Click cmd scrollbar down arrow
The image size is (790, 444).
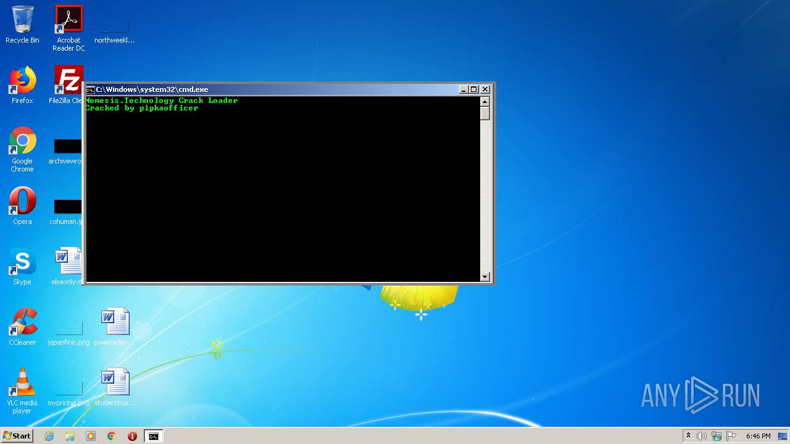pos(485,277)
